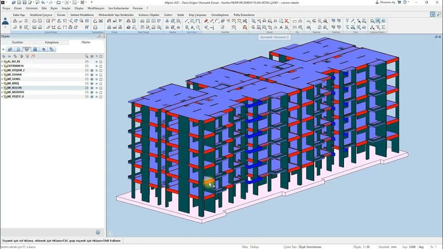Expand the MI_DÖŞEM_2 tree node
Screen dimensions: 443x249
pos(2,70)
